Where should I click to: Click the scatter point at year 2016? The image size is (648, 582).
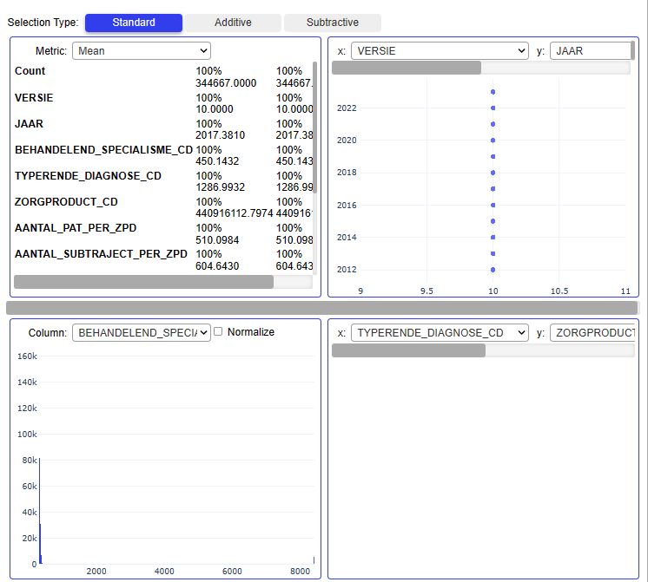[493, 206]
